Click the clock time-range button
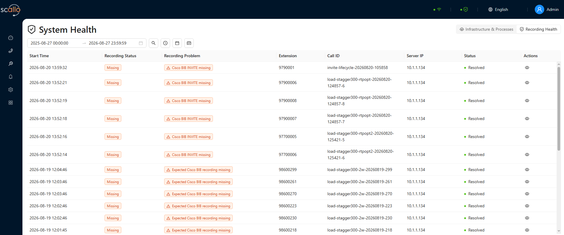The height and width of the screenshot is (235, 564). coord(165,43)
